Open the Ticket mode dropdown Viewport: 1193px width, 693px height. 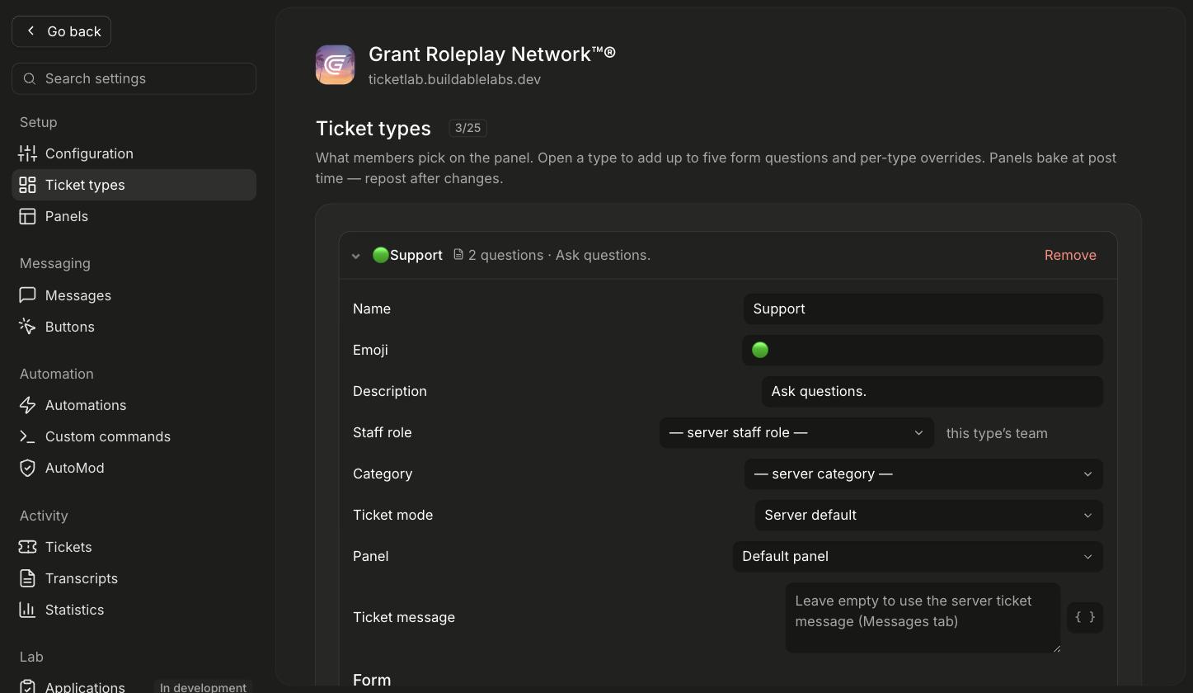pyautogui.click(x=928, y=515)
